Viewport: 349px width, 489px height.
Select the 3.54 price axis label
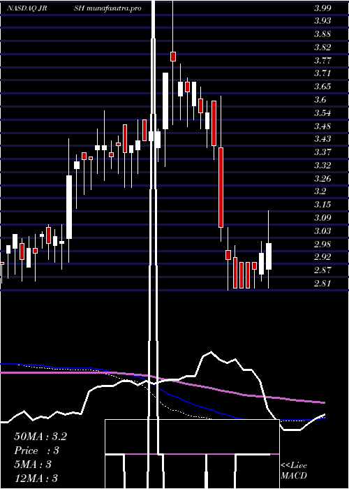click(322, 113)
